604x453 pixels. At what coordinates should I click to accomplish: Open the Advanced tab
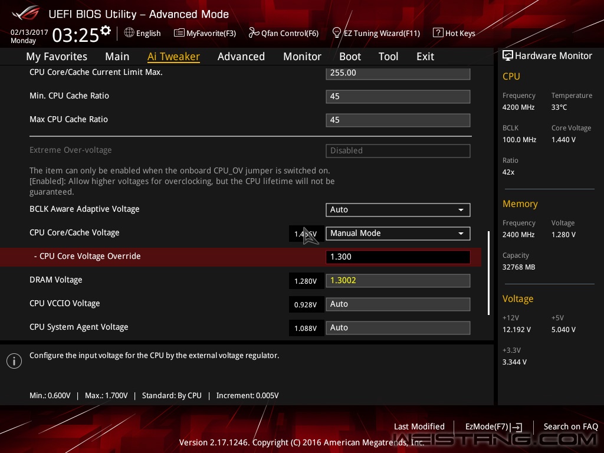pos(241,56)
